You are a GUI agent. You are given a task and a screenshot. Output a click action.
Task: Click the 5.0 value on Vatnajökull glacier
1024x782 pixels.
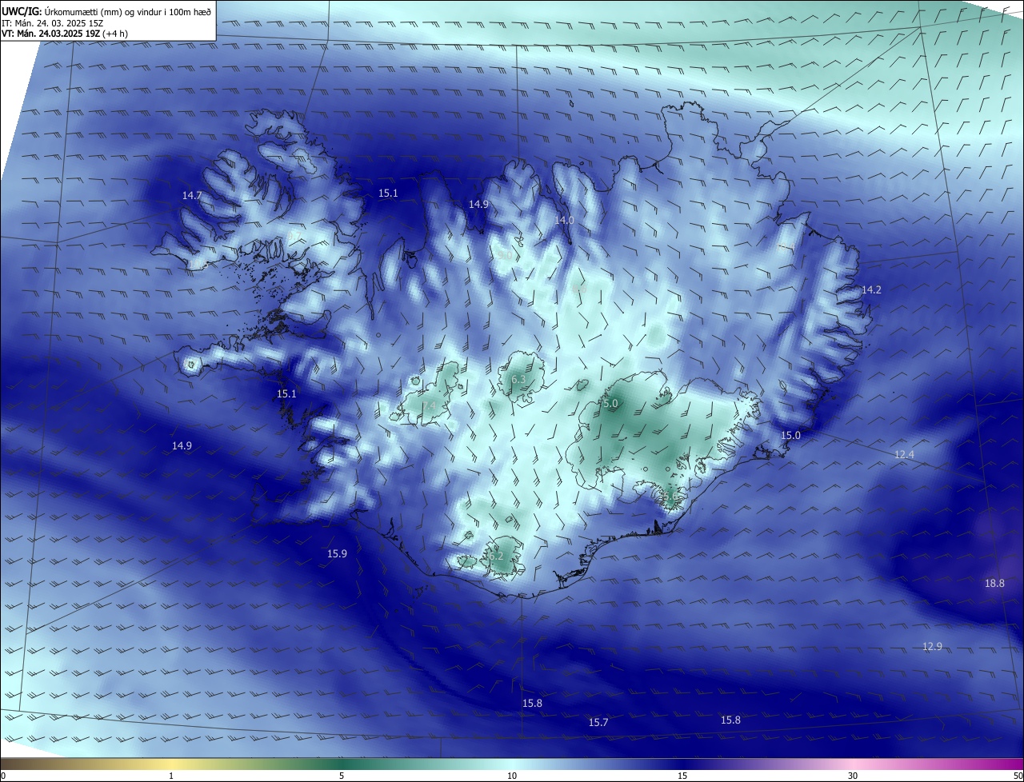[611, 404]
